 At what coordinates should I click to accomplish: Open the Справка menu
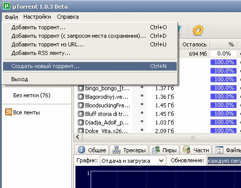coord(68,17)
